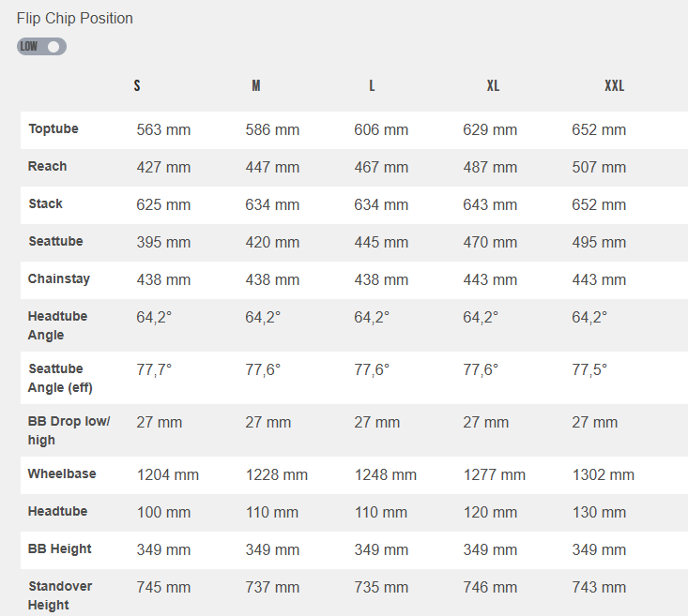
Task: Select the BB Drop low/high label
Action: tap(69, 430)
